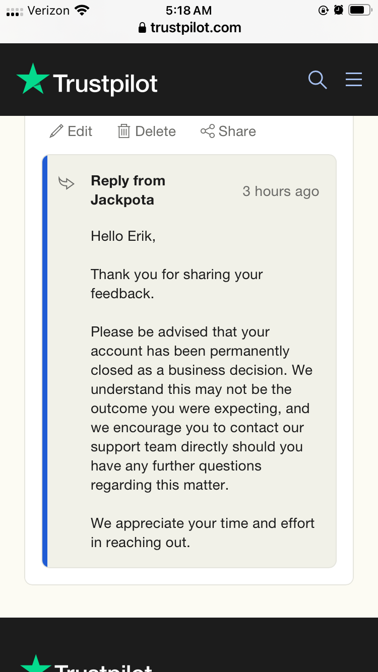Click the Trustpilot wordmark in header
Screen dimensions: 378x672
105,83
